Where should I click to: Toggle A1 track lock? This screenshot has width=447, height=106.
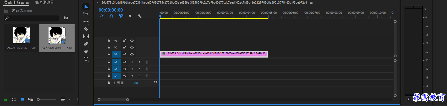pyautogui.click(x=109, y=62)
